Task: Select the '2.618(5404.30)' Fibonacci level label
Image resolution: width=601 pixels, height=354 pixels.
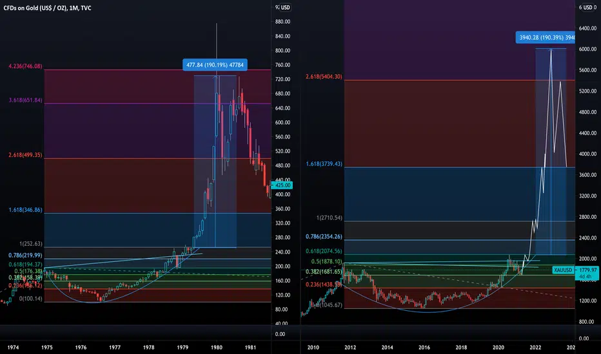Action: coord(324,77)
